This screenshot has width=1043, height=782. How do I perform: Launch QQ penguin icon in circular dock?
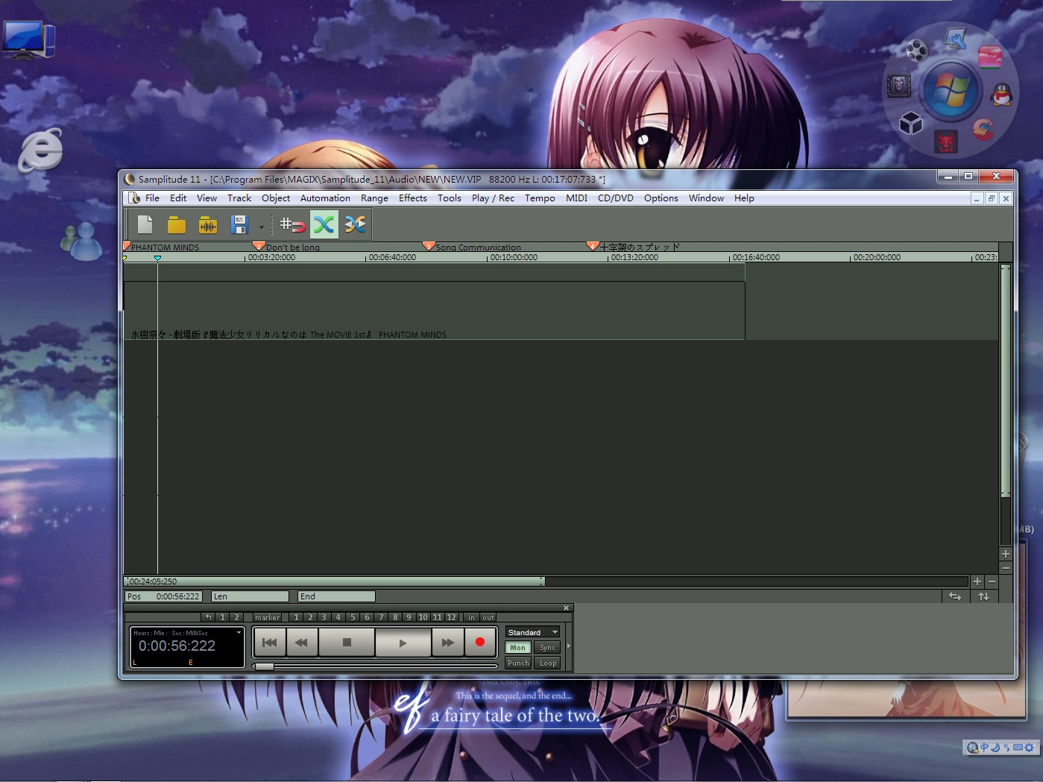pos(1002,94)
